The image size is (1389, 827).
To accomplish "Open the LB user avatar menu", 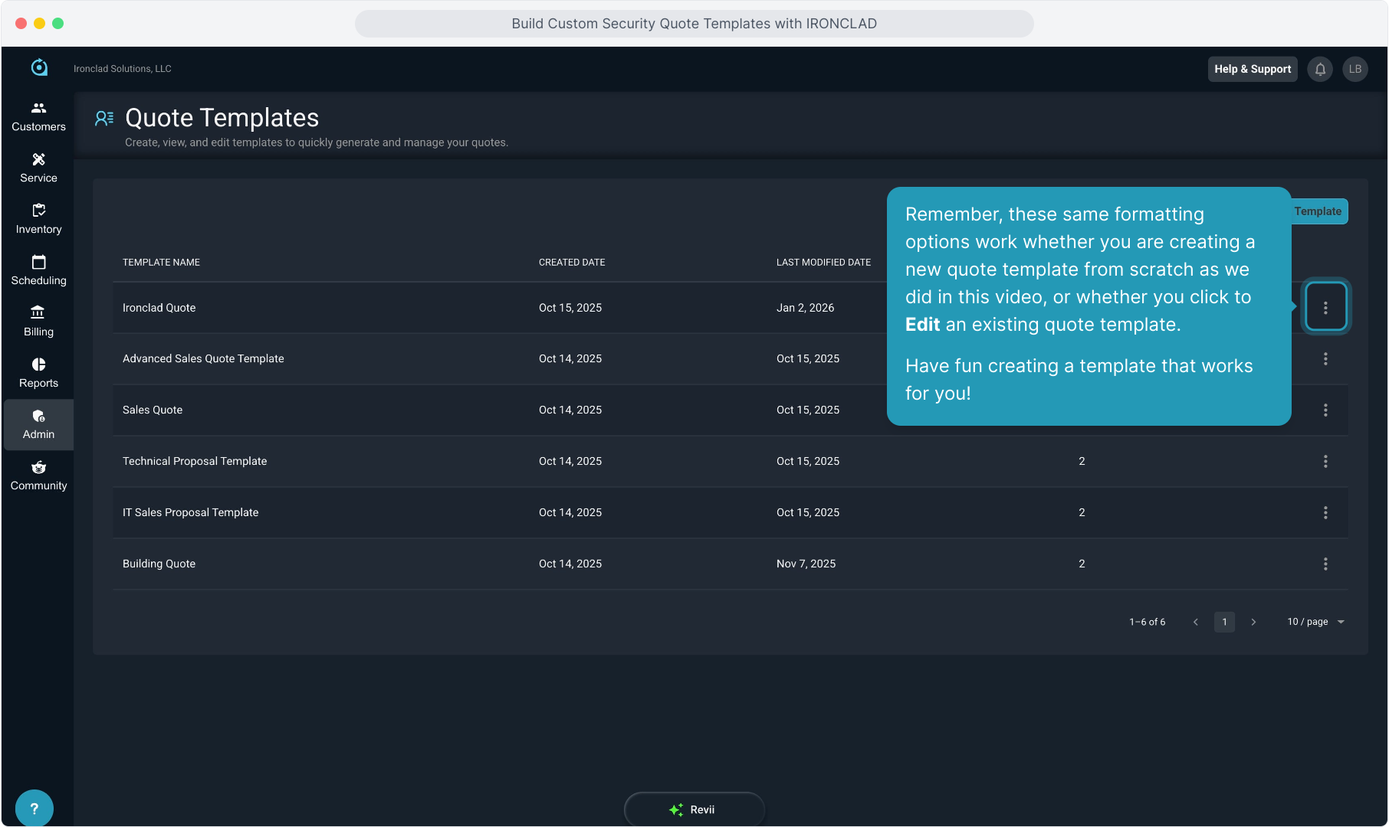I will (1355, 69).
